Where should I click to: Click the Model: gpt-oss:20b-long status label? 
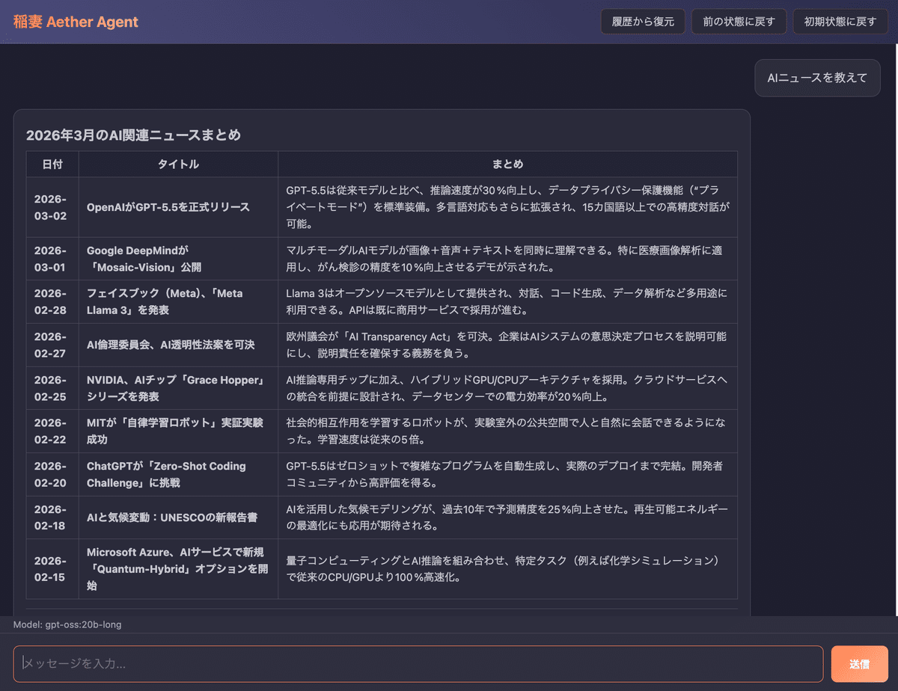coord(67,624)
